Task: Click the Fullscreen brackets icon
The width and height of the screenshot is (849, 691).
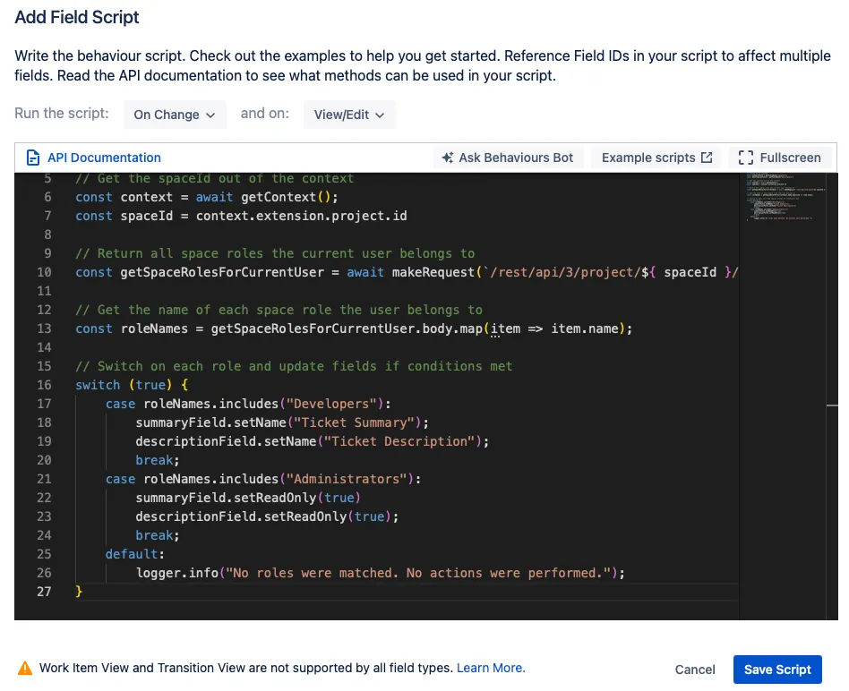Action: [x=746, y=158]
